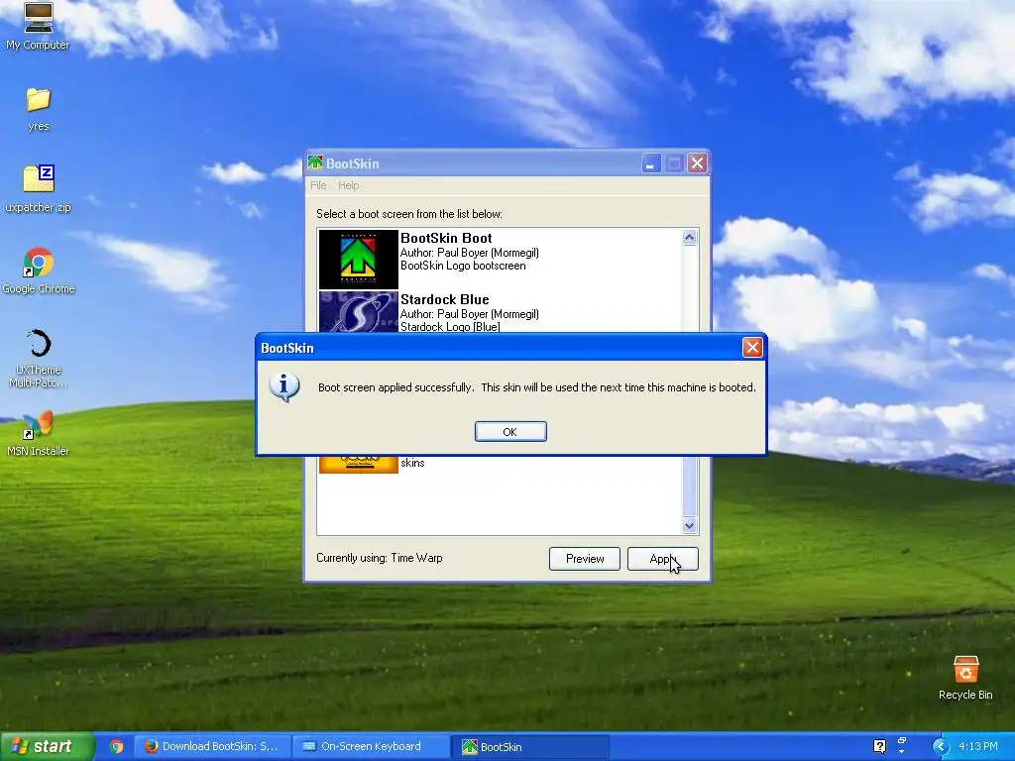1015x761 pixels.
Task: Select the uxpatcher.zip file icon
Action: click(39, 189)
